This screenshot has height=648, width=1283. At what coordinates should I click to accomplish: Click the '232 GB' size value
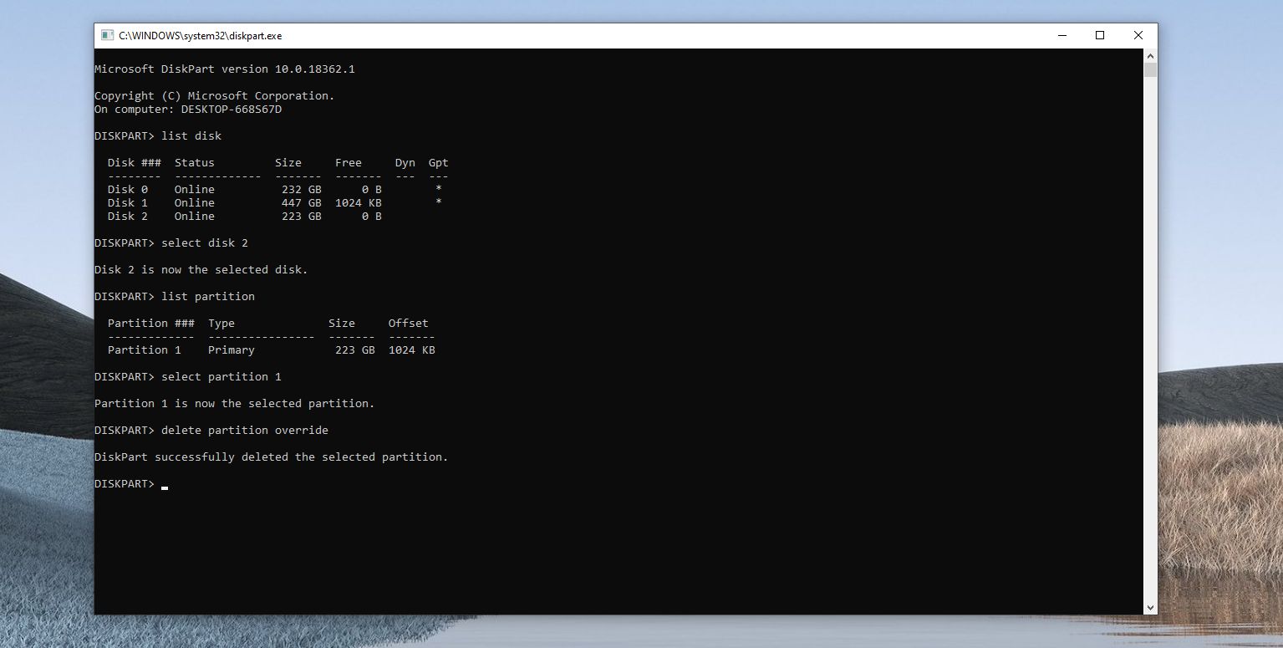coord(302,189)
